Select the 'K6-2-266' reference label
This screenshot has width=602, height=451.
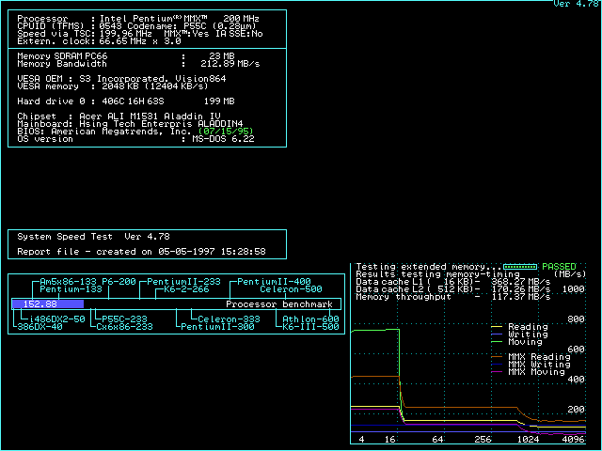point(186,289)
